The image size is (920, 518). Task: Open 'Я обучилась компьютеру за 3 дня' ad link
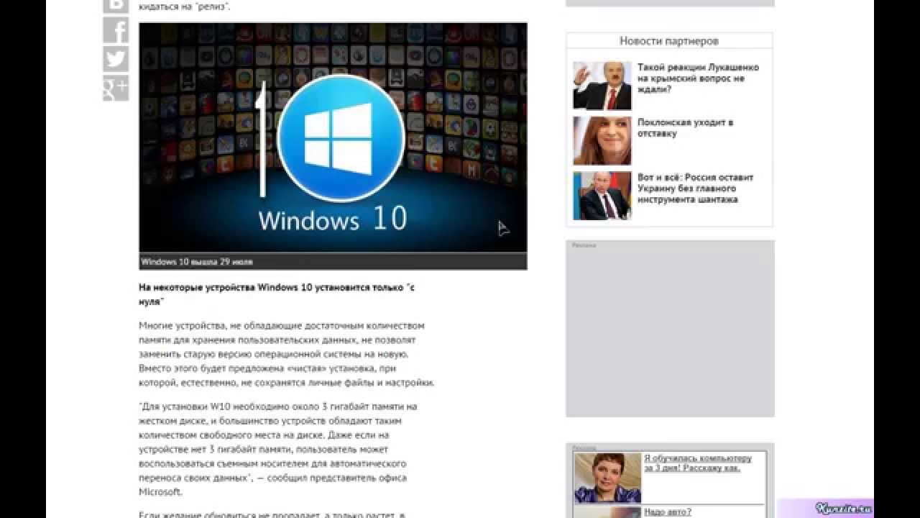click(x=697, y=463)
